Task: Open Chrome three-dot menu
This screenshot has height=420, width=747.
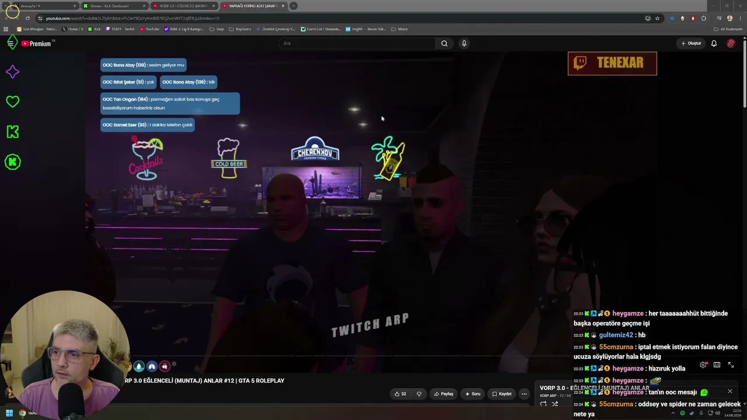Action: [x=739, y=18]
